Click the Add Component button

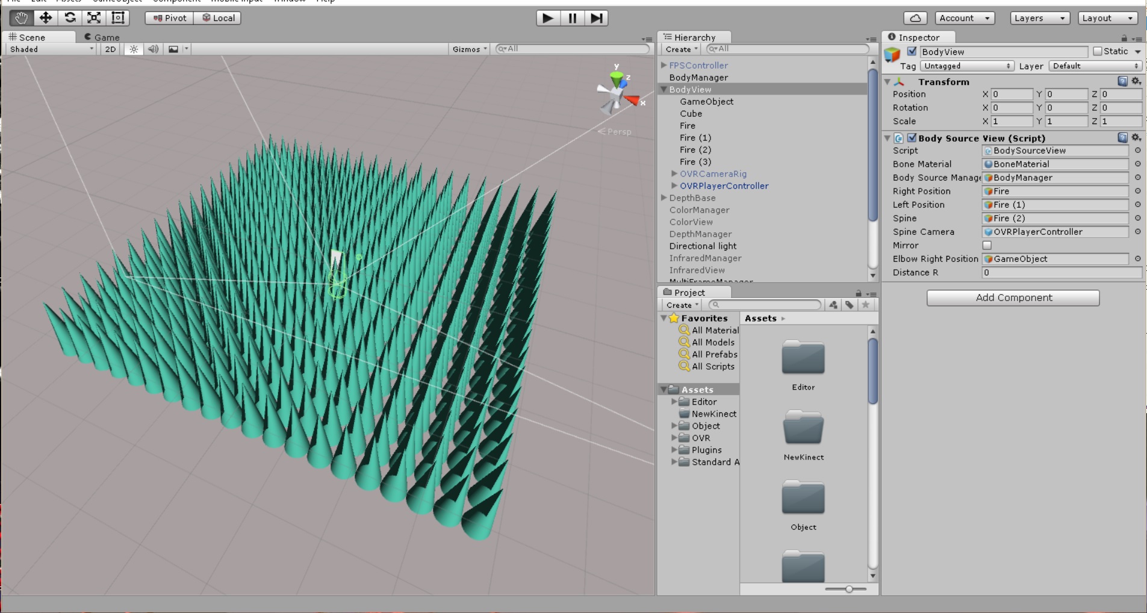pos(1013,297)
